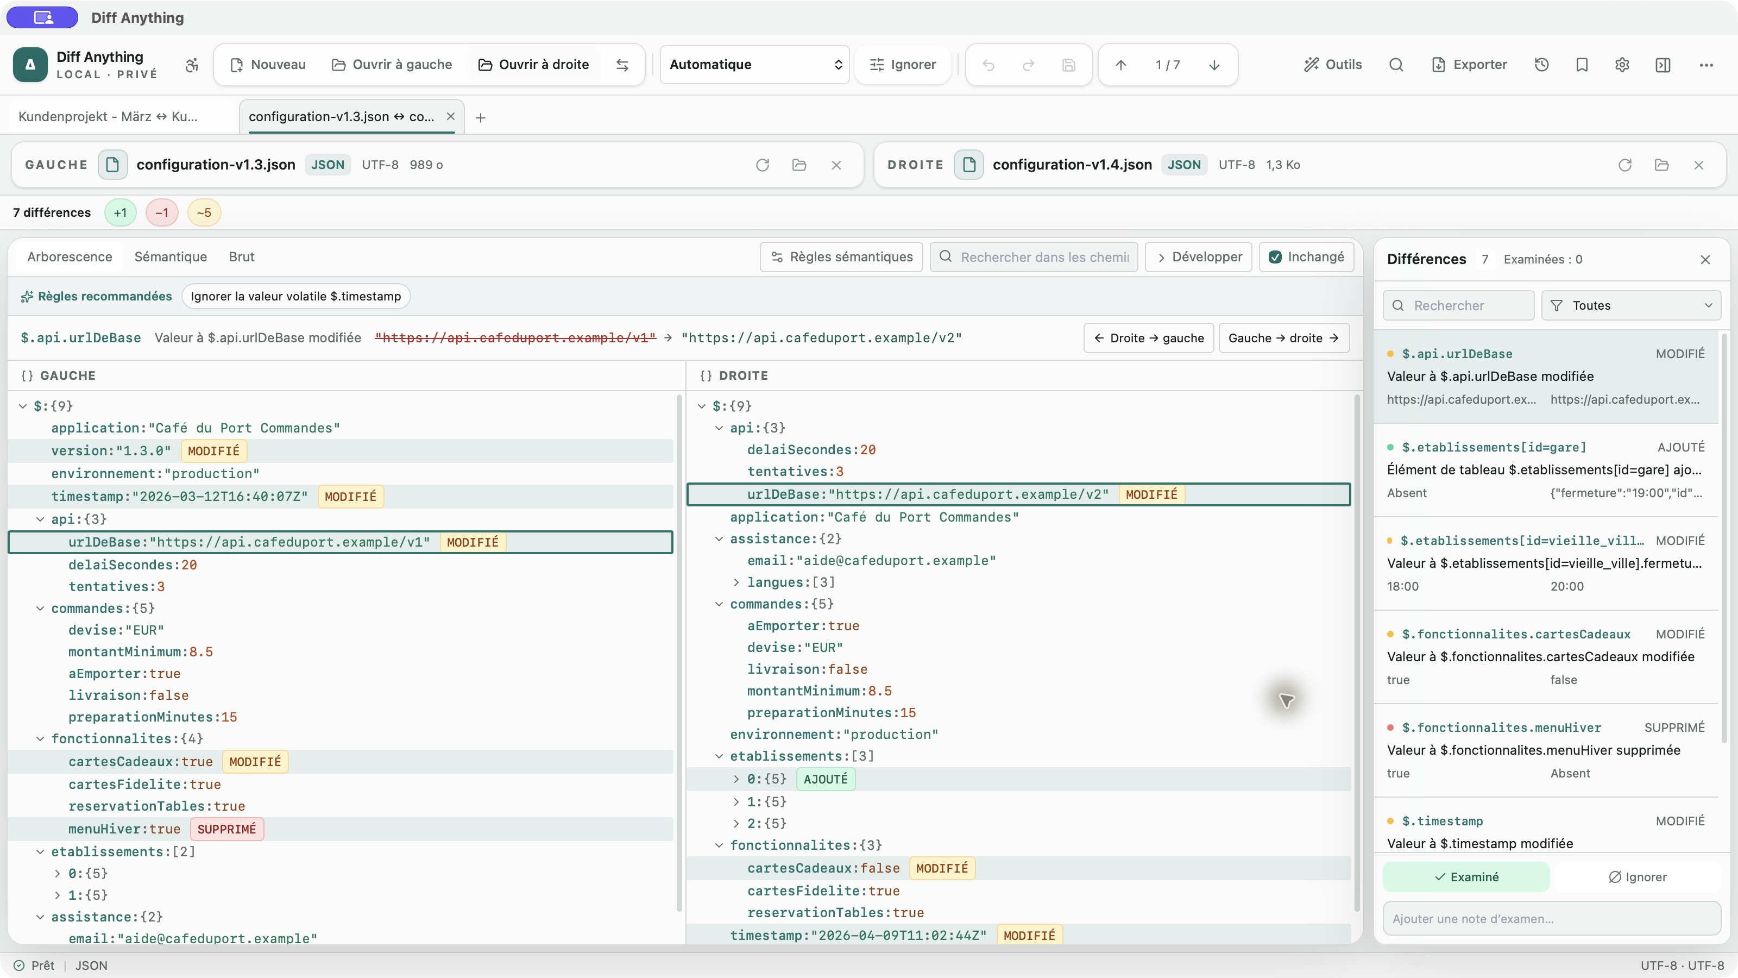The image size is (1738, 978).
Task: Open settings gear icon
Action: pos(1623,65)
